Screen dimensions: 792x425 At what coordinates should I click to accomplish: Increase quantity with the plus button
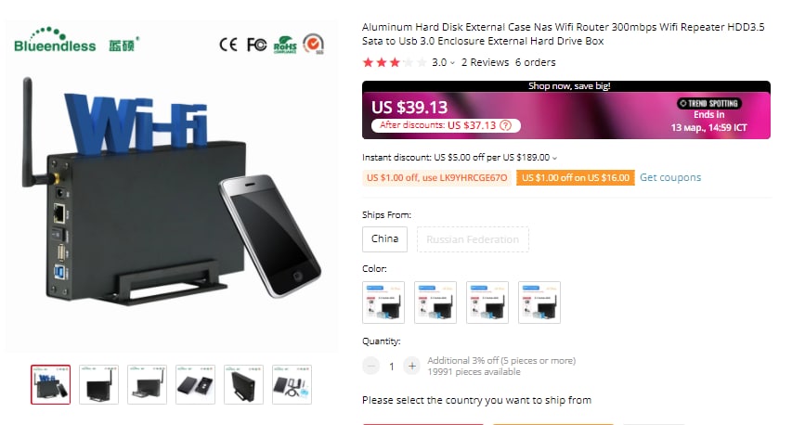(x=412, y=366)
